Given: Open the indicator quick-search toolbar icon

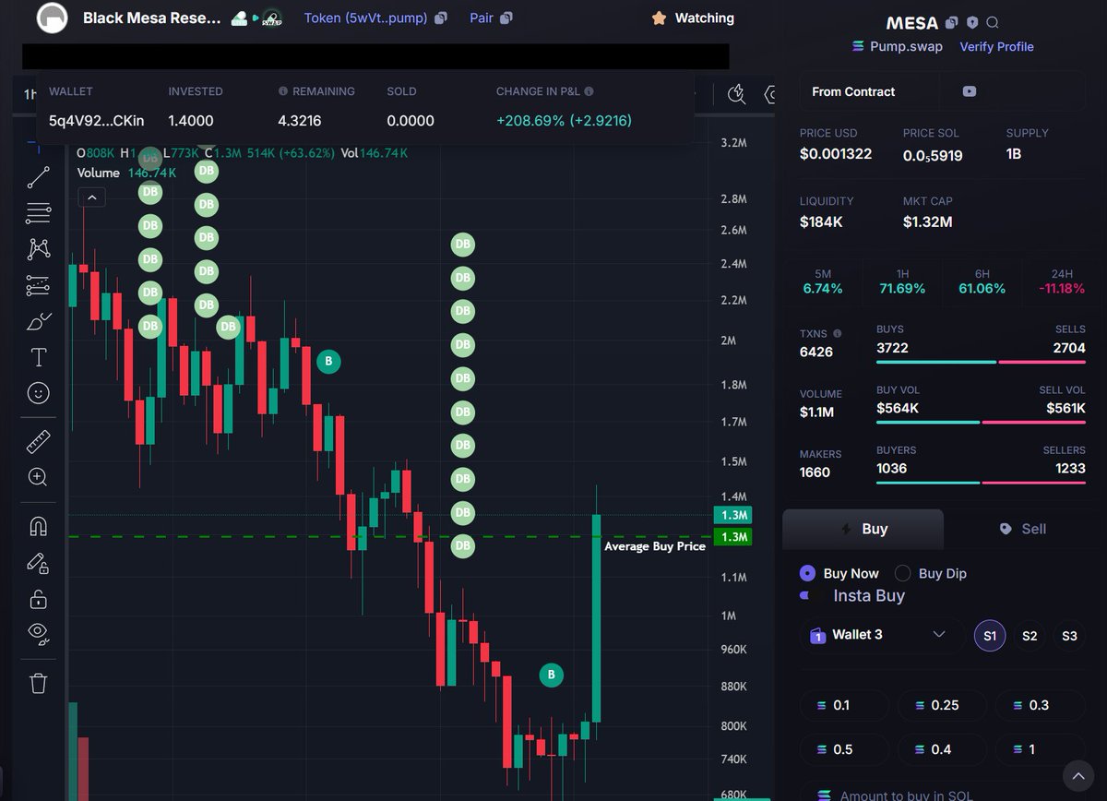Looking at the screenshot, I should click(x=736, y=93).
